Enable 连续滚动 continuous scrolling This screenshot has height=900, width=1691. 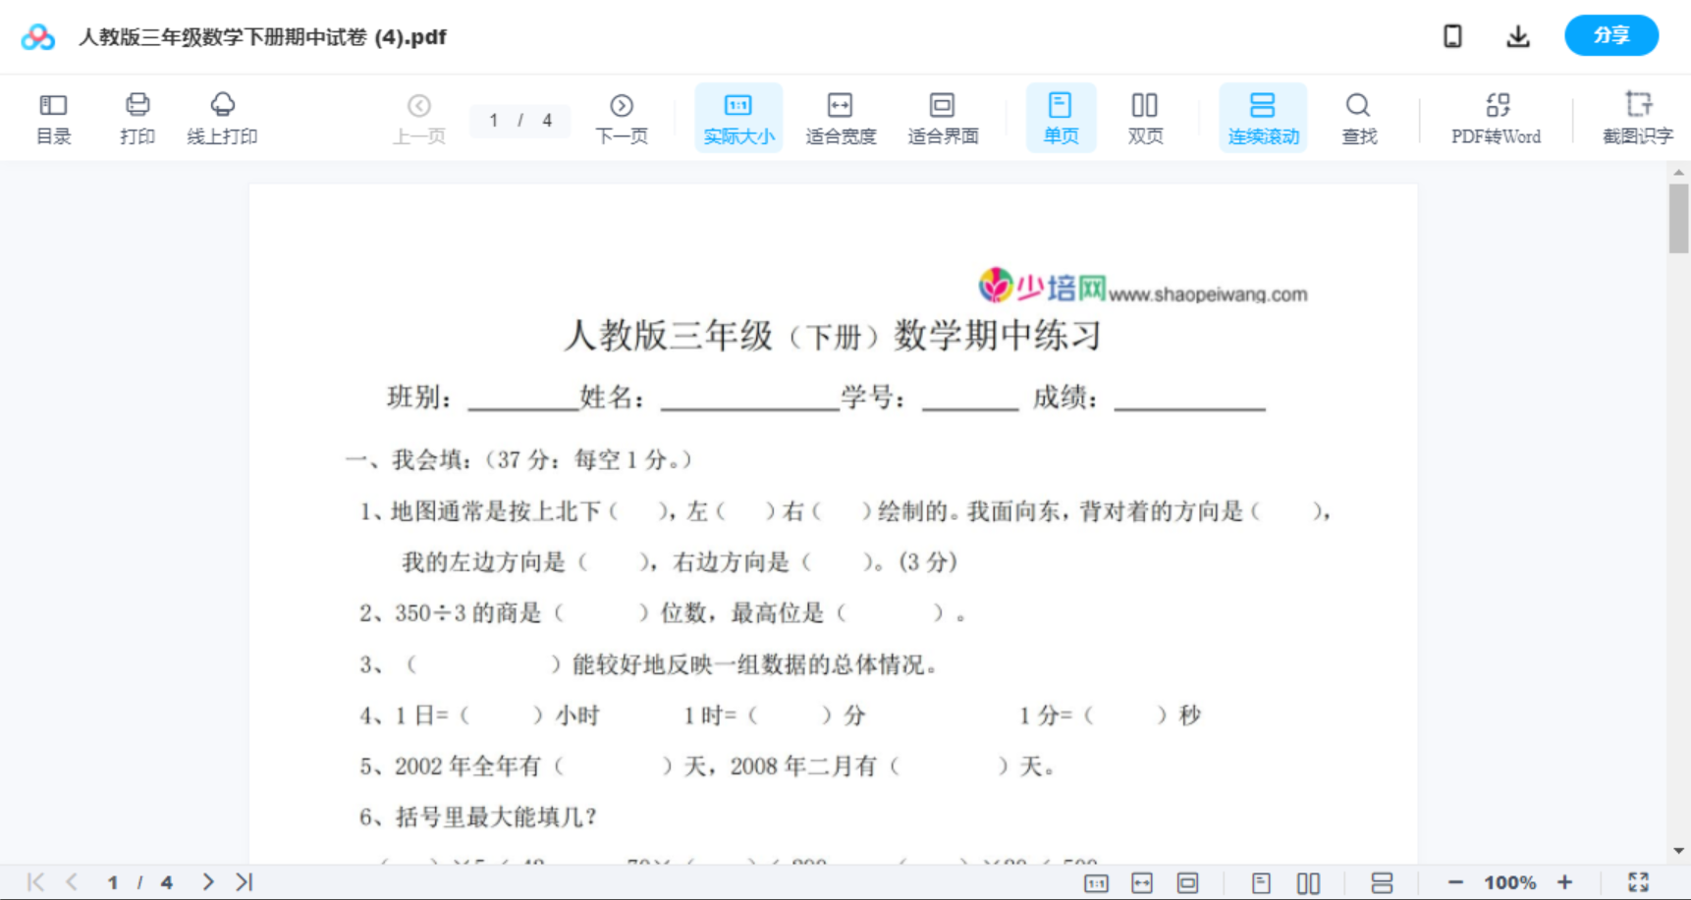(1263, 117)
